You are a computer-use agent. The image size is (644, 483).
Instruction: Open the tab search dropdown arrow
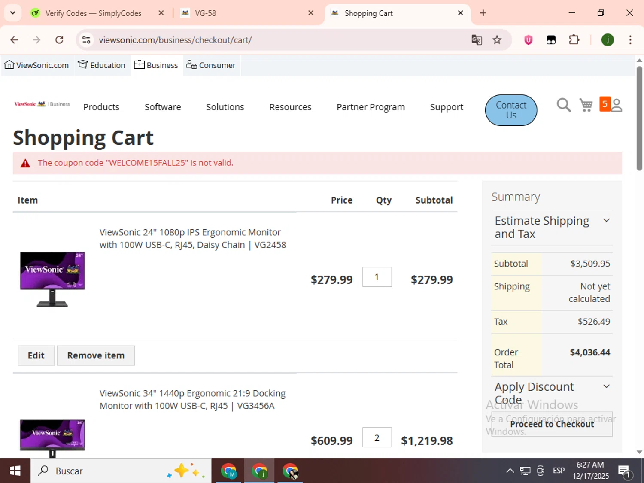point(12,13)
